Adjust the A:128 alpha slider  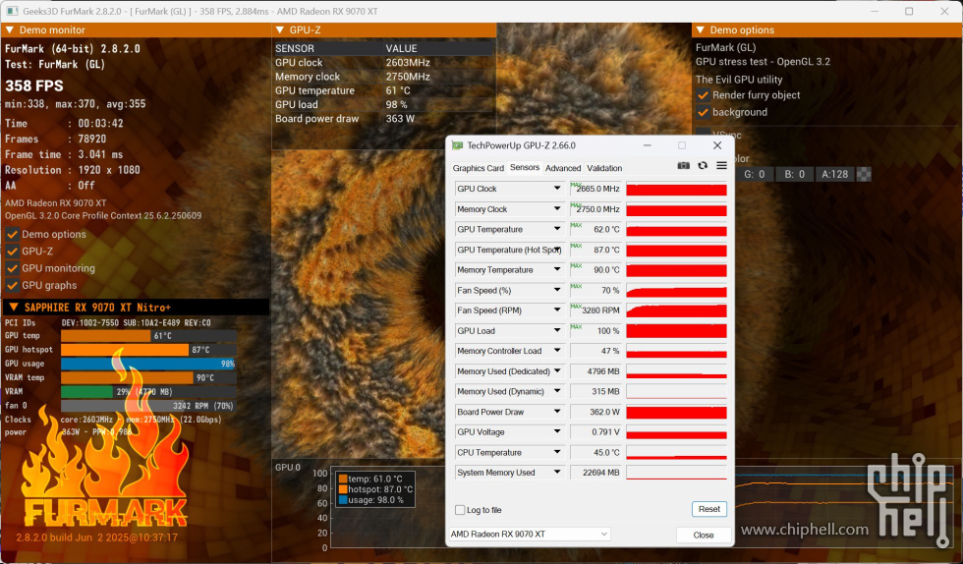[x=834, y=175]
